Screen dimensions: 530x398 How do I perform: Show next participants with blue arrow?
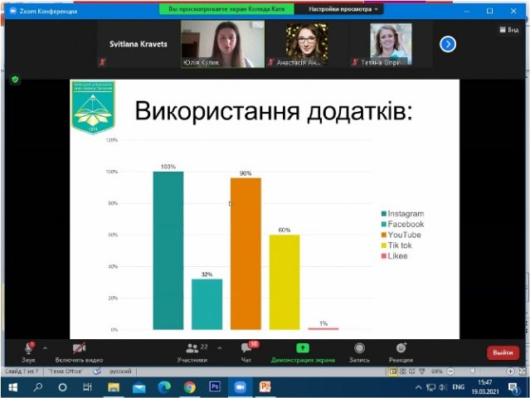tap(448, 44)
